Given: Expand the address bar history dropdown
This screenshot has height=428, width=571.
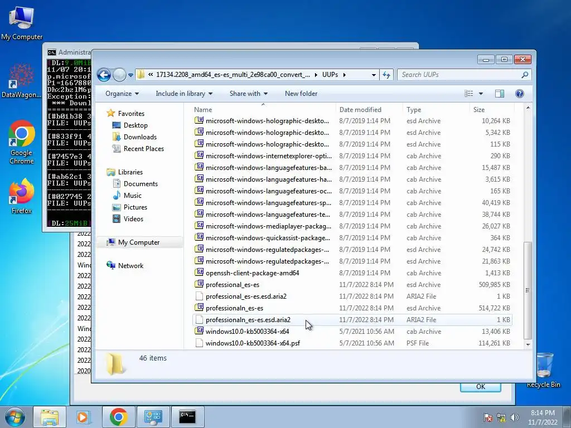Looking at the screenshot, I should pos(374,75).
